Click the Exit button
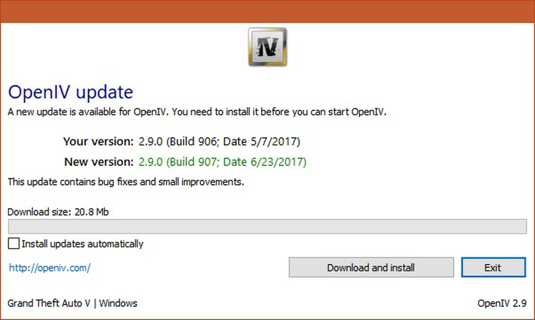Screen dimensions: 535x320 click(493, 267)
